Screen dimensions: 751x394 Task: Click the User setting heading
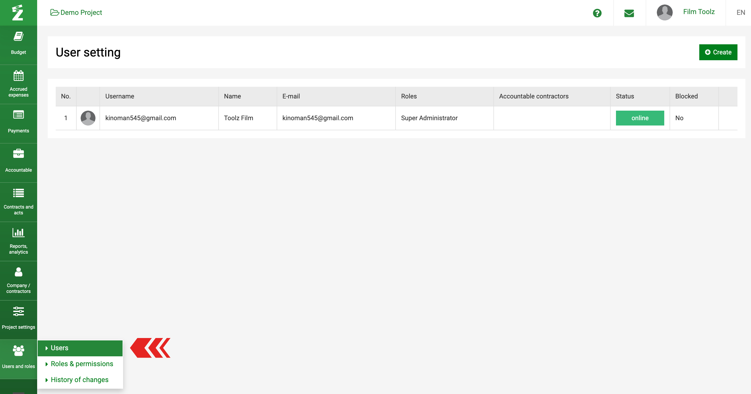tap(88, 52)
